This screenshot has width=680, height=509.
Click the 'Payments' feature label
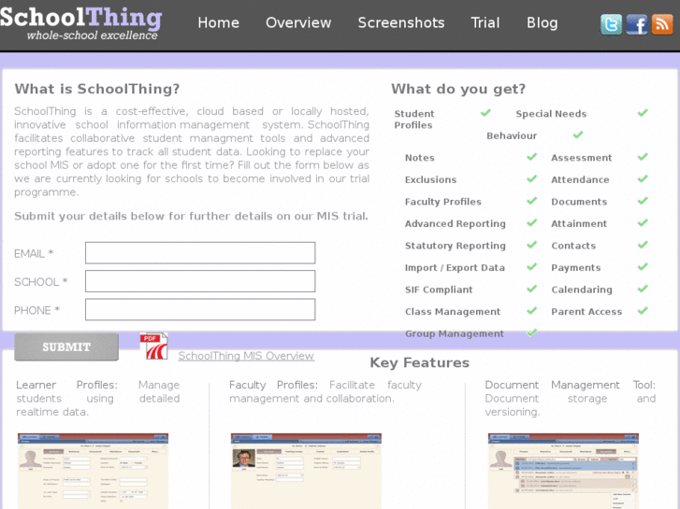576,268
